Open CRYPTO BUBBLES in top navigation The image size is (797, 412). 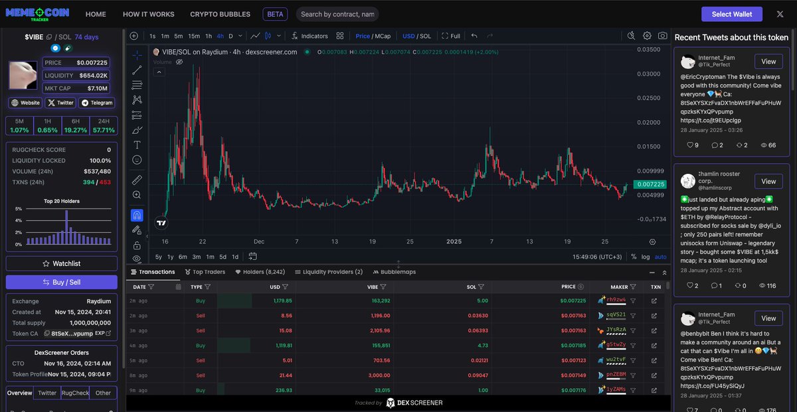coord(221,14)
